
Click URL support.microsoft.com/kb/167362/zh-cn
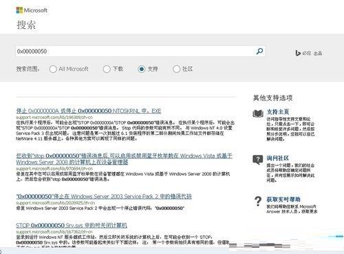pyautogui.click(x=54, y=232)
